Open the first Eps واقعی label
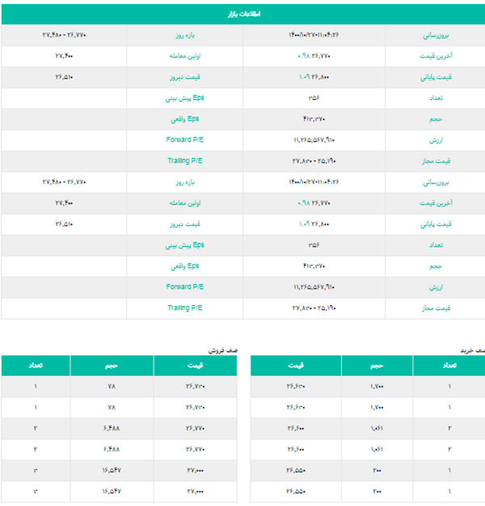 [185, 119]
